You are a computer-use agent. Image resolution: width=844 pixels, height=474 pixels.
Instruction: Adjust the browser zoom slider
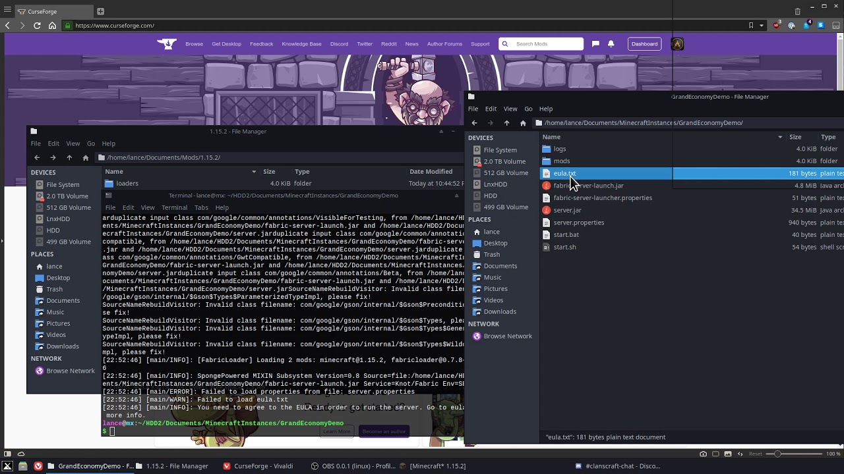(x=794, y=454)
